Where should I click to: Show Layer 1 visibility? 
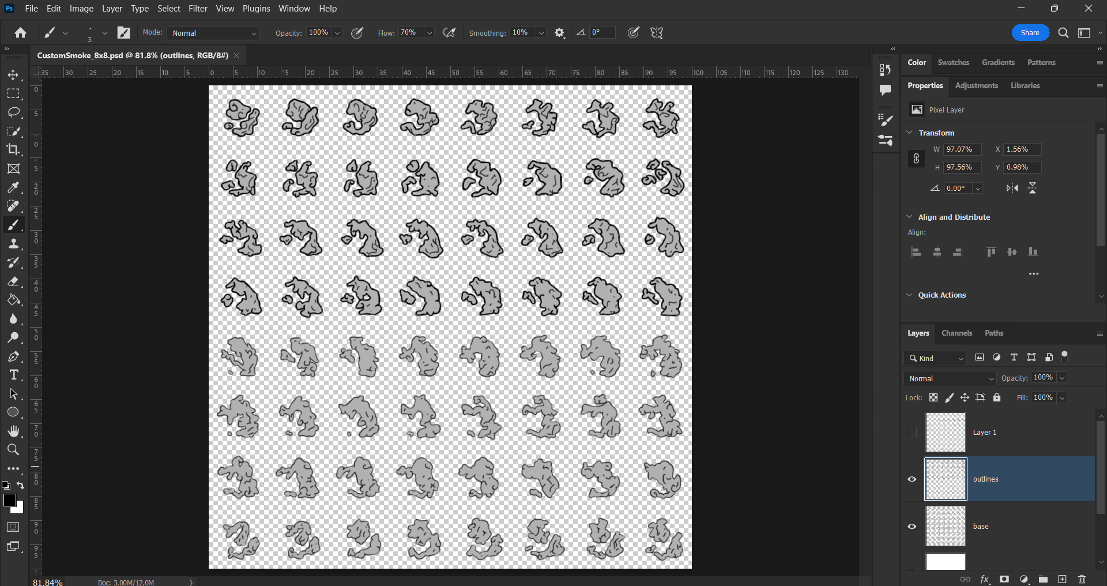pos(912,433)
